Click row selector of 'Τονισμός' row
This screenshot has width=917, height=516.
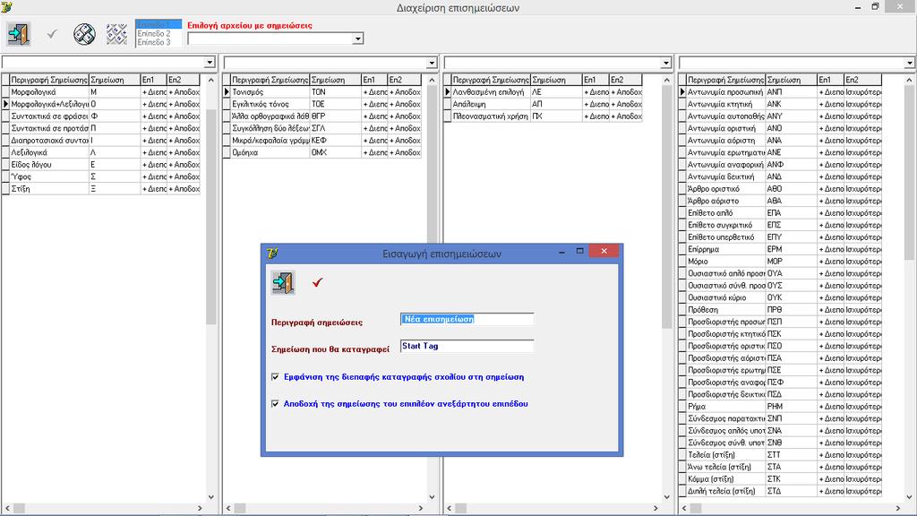[x=227, y=92]
